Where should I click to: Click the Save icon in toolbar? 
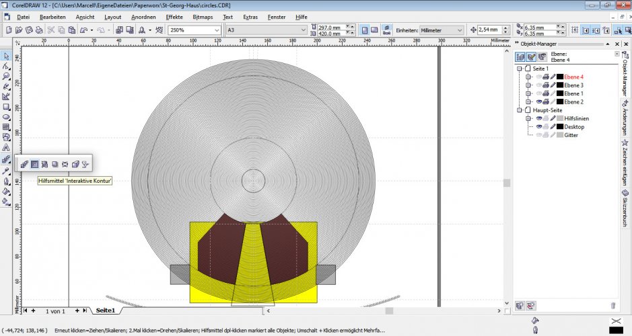pos(29,30)
